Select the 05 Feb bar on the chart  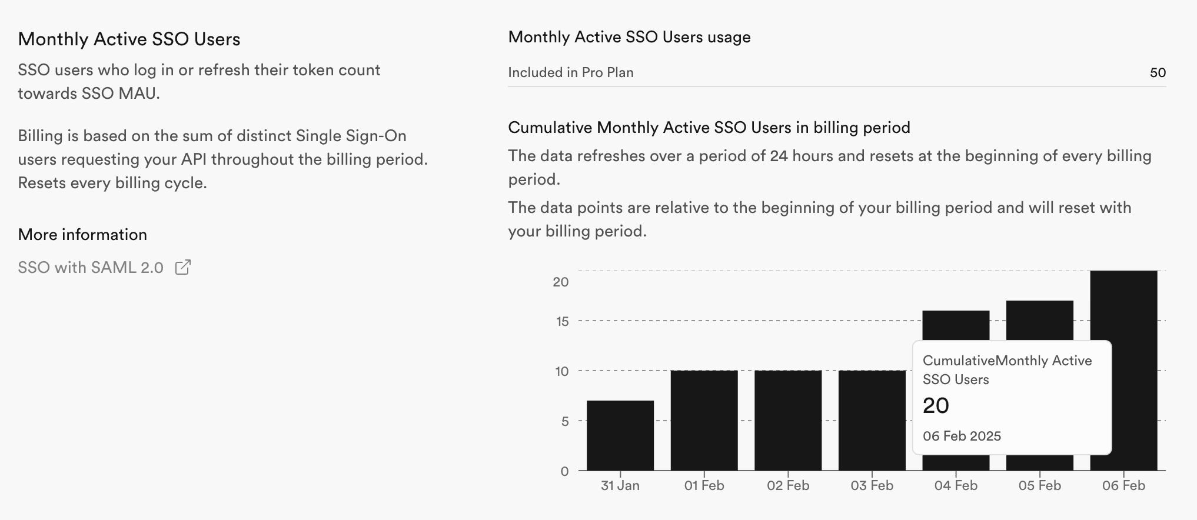tap(1040, 321)
